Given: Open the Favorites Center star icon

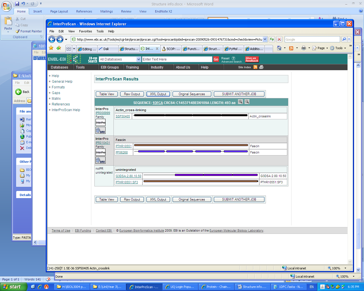Looking at the screenshot, I should (x=51, y=48).
